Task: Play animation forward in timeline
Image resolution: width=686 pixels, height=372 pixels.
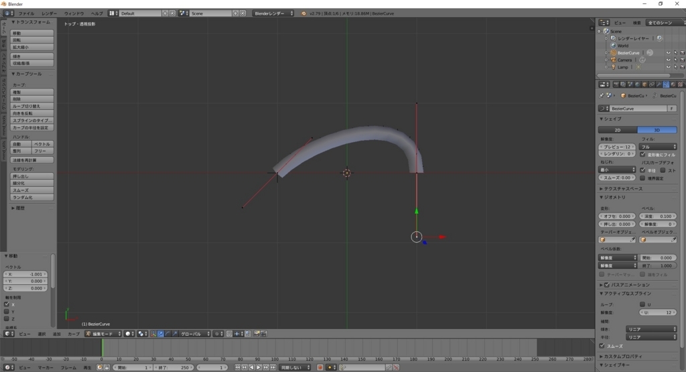Action: [x=259, y=367]
